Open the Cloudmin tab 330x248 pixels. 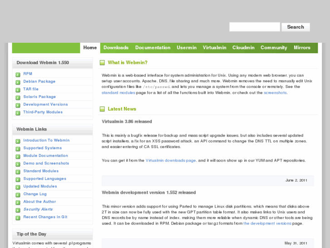[243, 48]
